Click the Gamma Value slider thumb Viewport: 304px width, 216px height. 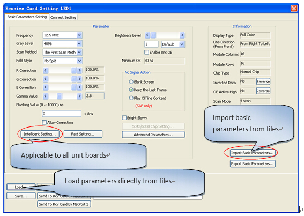60,96
